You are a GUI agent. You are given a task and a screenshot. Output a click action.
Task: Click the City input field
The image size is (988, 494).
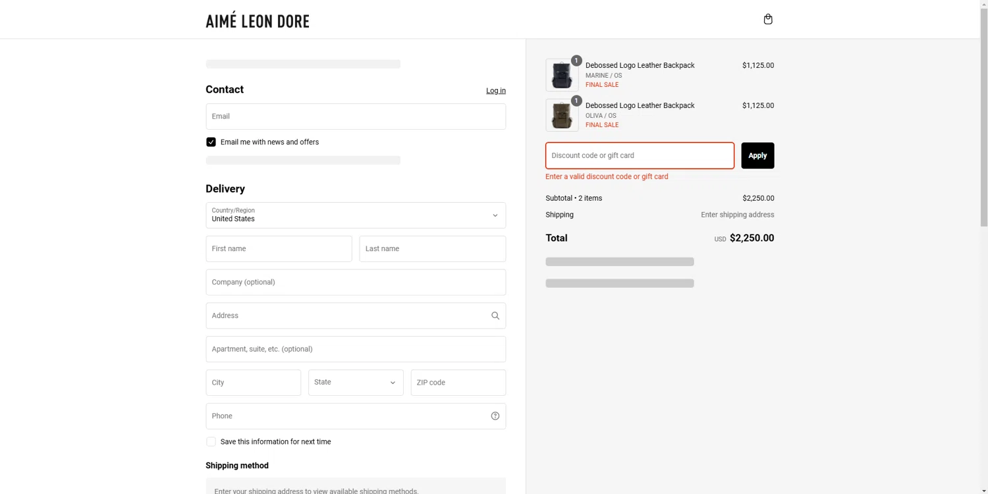[x=254, y=383]
